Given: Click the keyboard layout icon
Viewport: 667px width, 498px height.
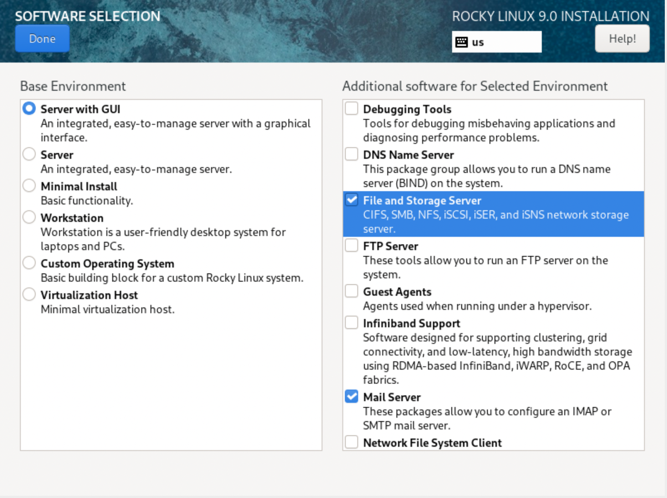Looking at the screenshot, I should click(461, 42).
